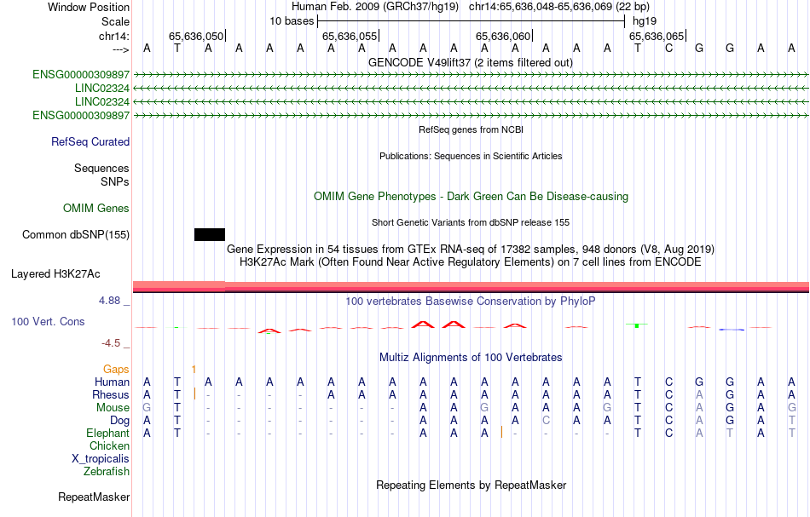Click the Rhesus species row label

(x=111, y=395)
